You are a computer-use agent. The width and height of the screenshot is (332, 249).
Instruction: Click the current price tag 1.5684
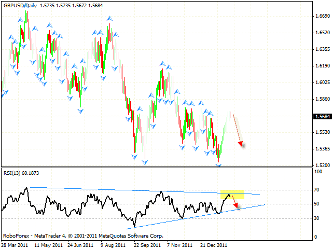[322, 116]
